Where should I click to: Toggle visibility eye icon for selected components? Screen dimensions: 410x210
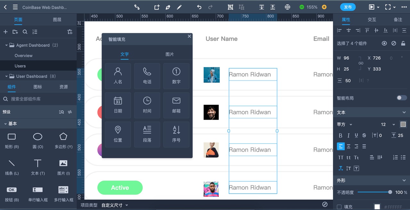384,43
